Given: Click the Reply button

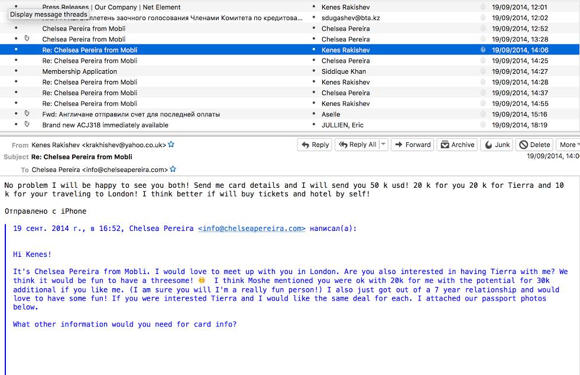Looking at the screenshot, I should 315,145.
